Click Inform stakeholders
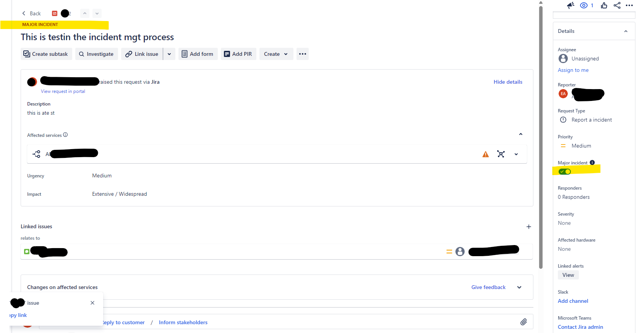The height and width of the screenshot is (333, 640). [183, 322]
